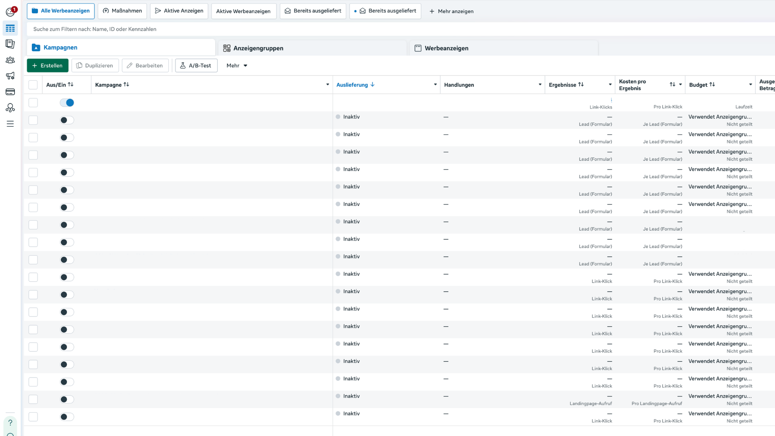
Task: Open the Help question mark icon
Action: [10, 423]
